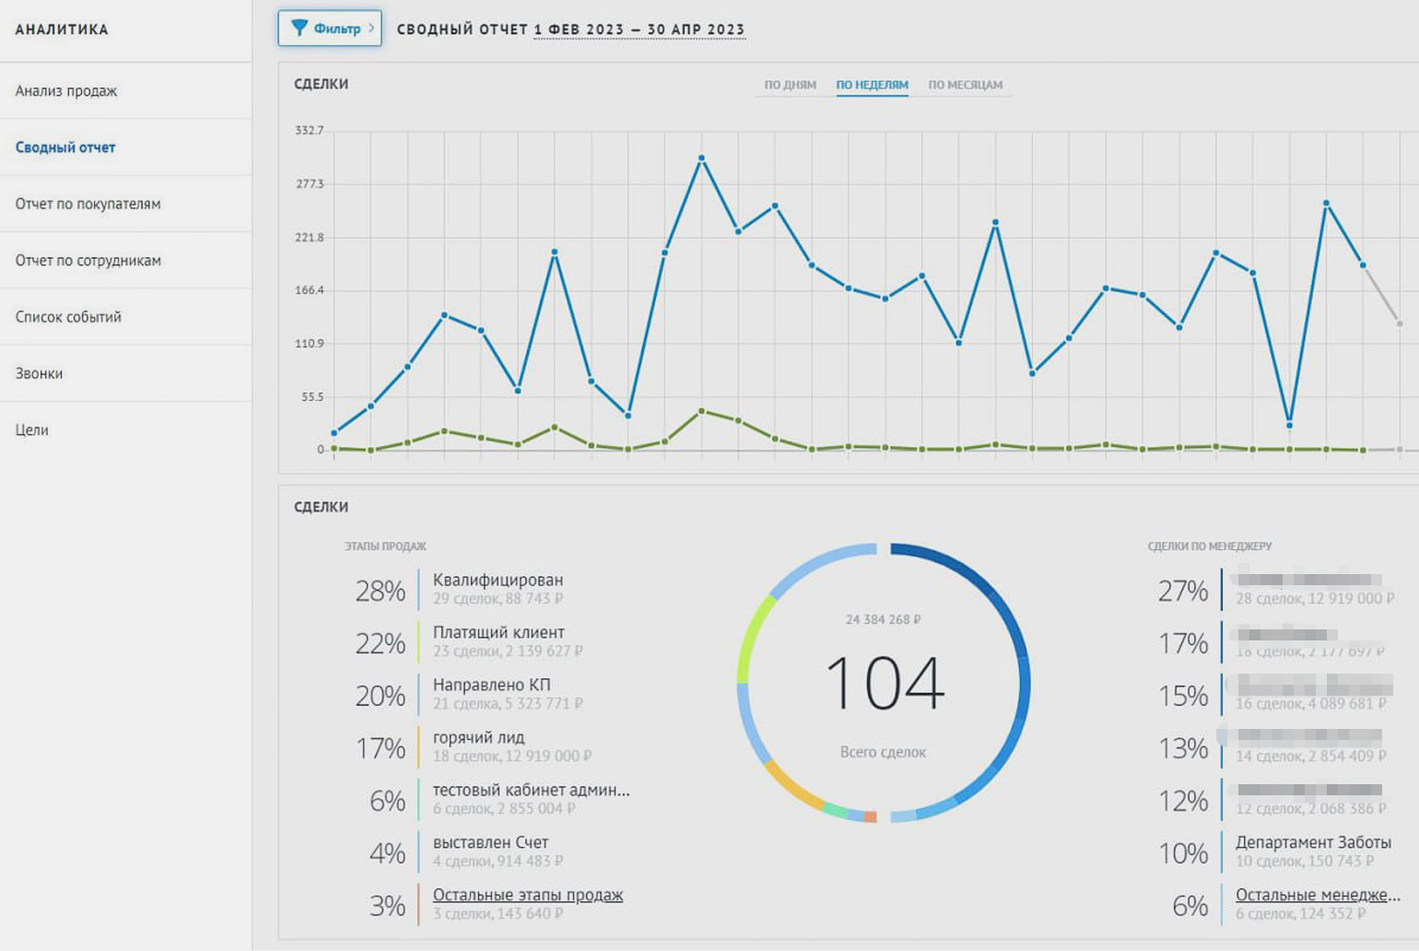Select the Направлено КП stage
This screenshot has width=1419, height=951.
click(491, 685)
